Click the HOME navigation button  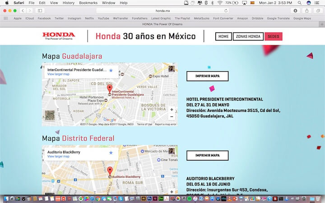[223, 37]
